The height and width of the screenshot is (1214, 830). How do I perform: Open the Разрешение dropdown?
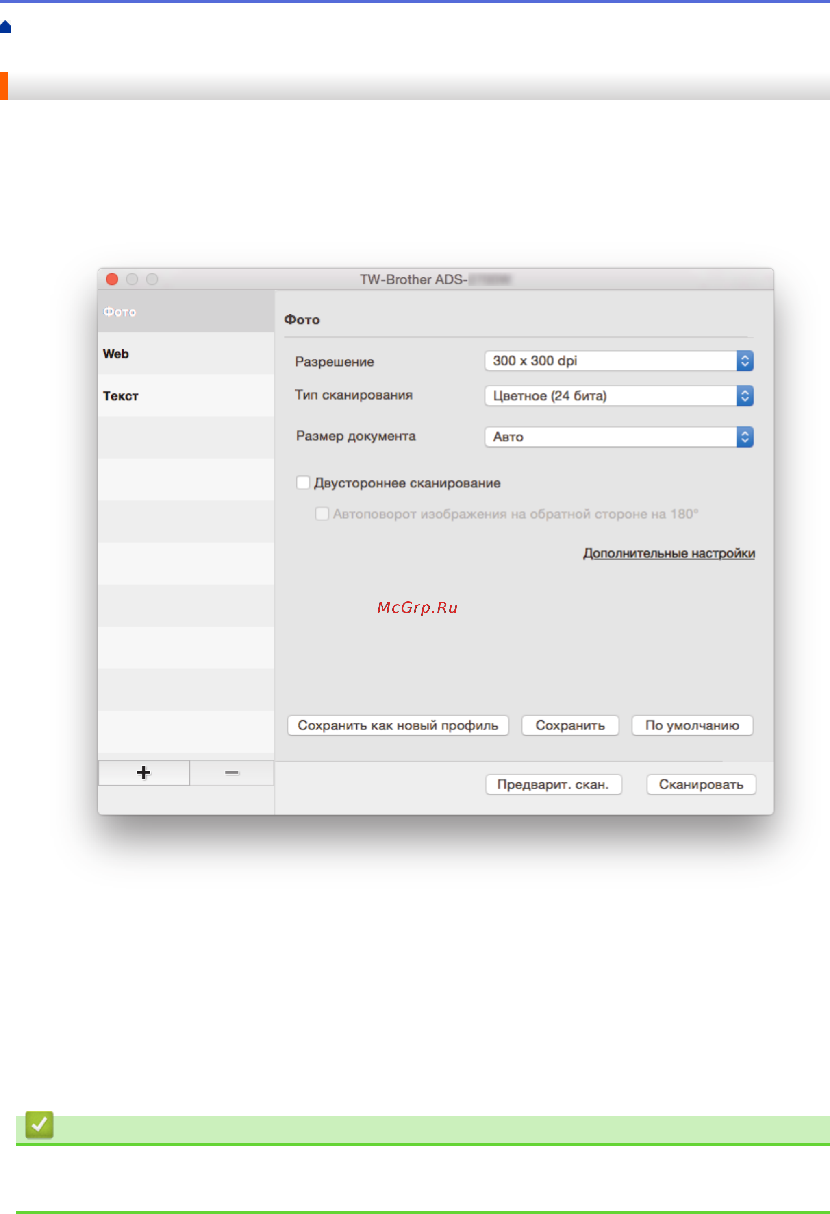click(619, 361)
